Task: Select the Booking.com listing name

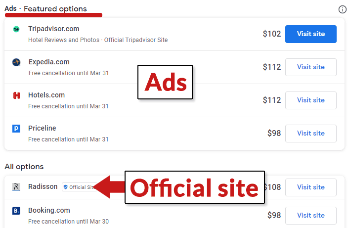Action: click(49, 210)
